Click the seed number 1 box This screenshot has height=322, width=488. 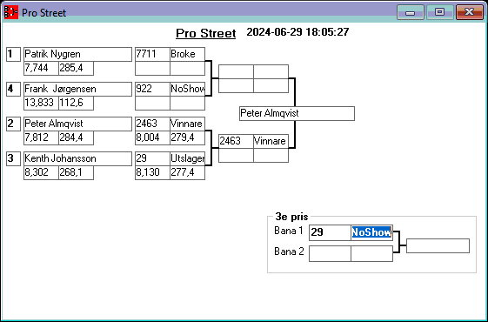[13, 54]
